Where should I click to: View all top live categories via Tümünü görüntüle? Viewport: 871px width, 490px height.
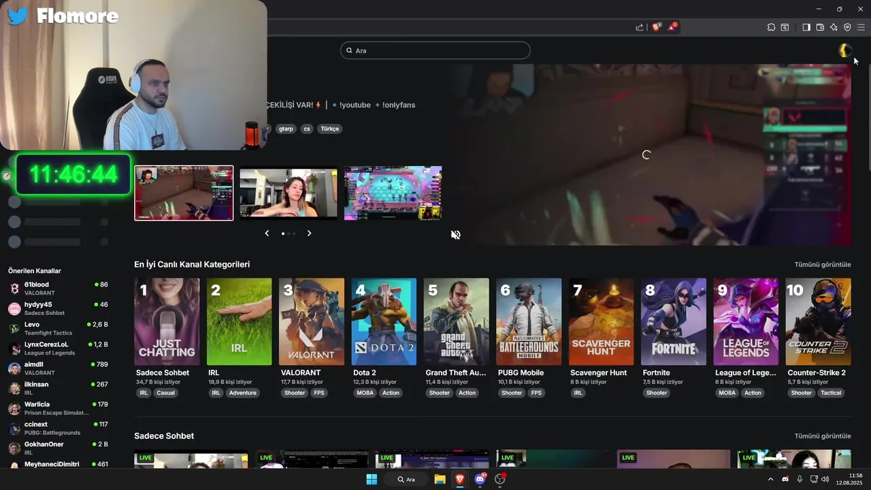(x=823, y=265)
